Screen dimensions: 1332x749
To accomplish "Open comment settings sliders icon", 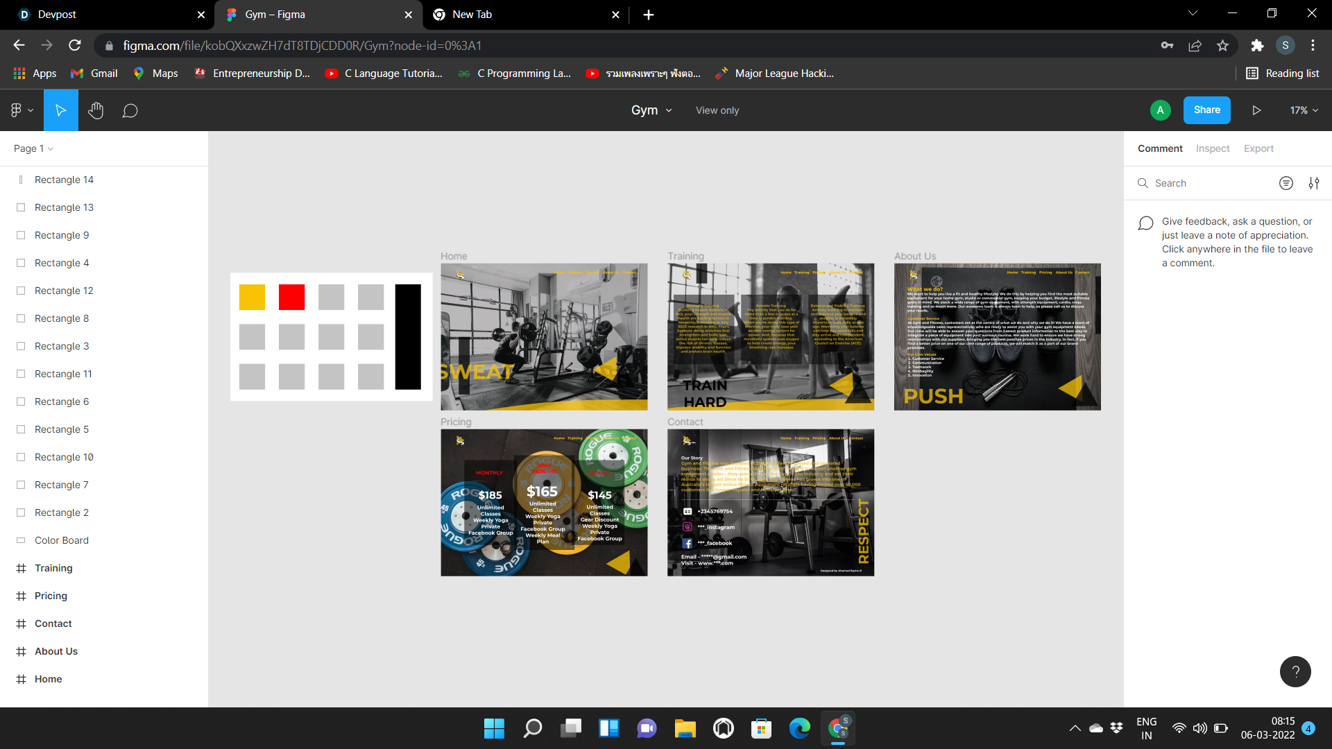I will tap(1314, 183).
